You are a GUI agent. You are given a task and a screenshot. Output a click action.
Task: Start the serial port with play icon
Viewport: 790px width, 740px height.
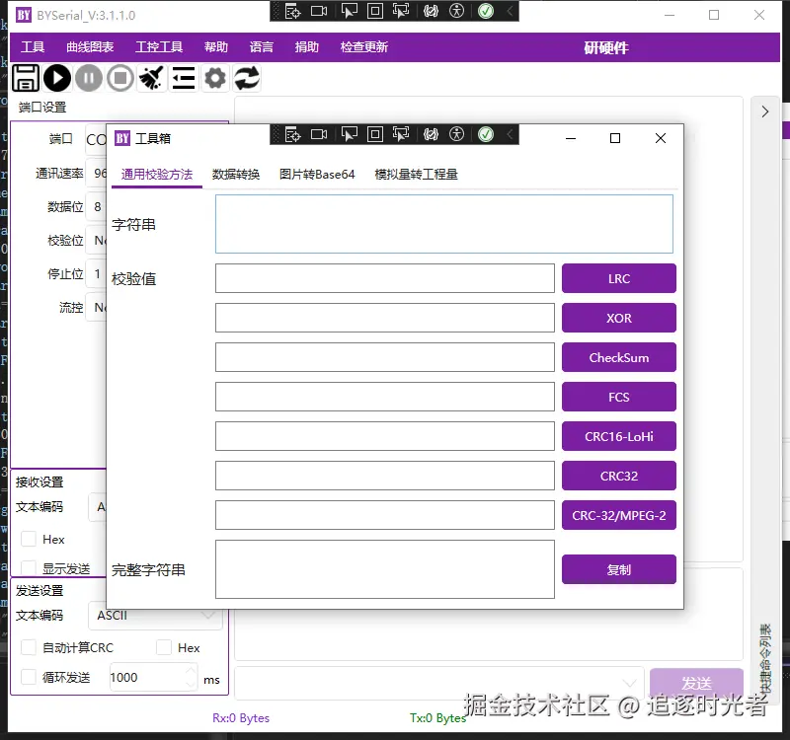[57, 79]
